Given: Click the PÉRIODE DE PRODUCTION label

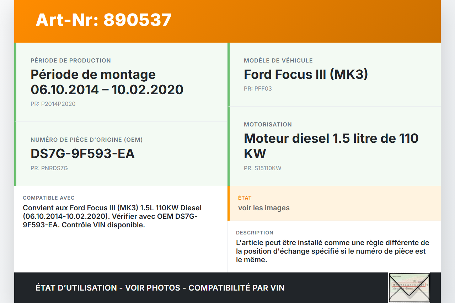Looking at the screenshot, I should pos(71,61).
